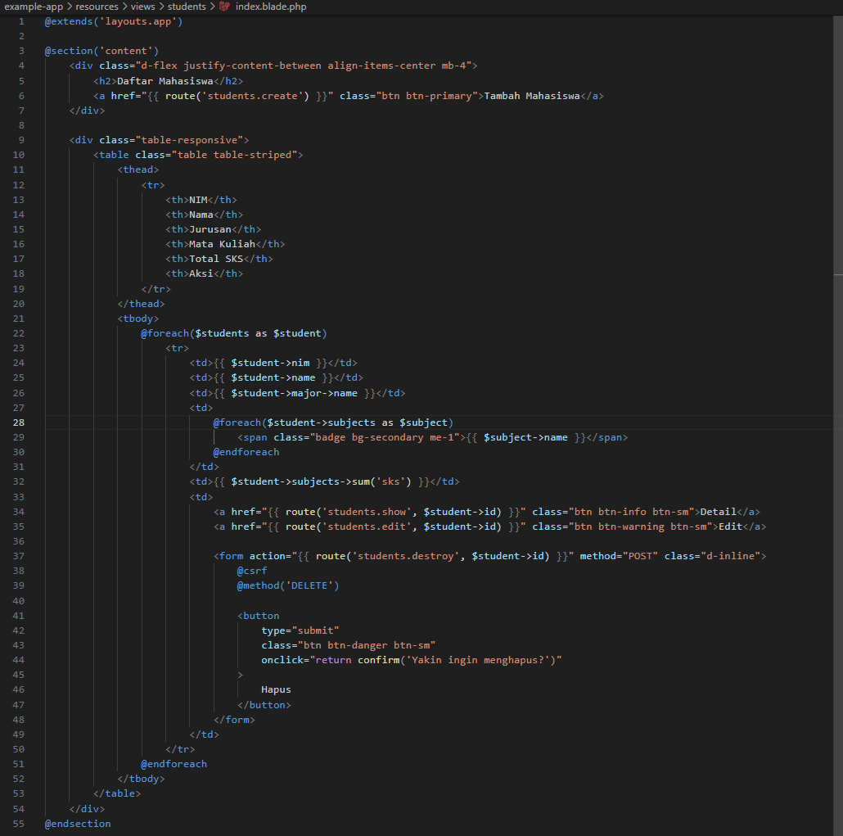Click the closing </thead> tag

141,304
